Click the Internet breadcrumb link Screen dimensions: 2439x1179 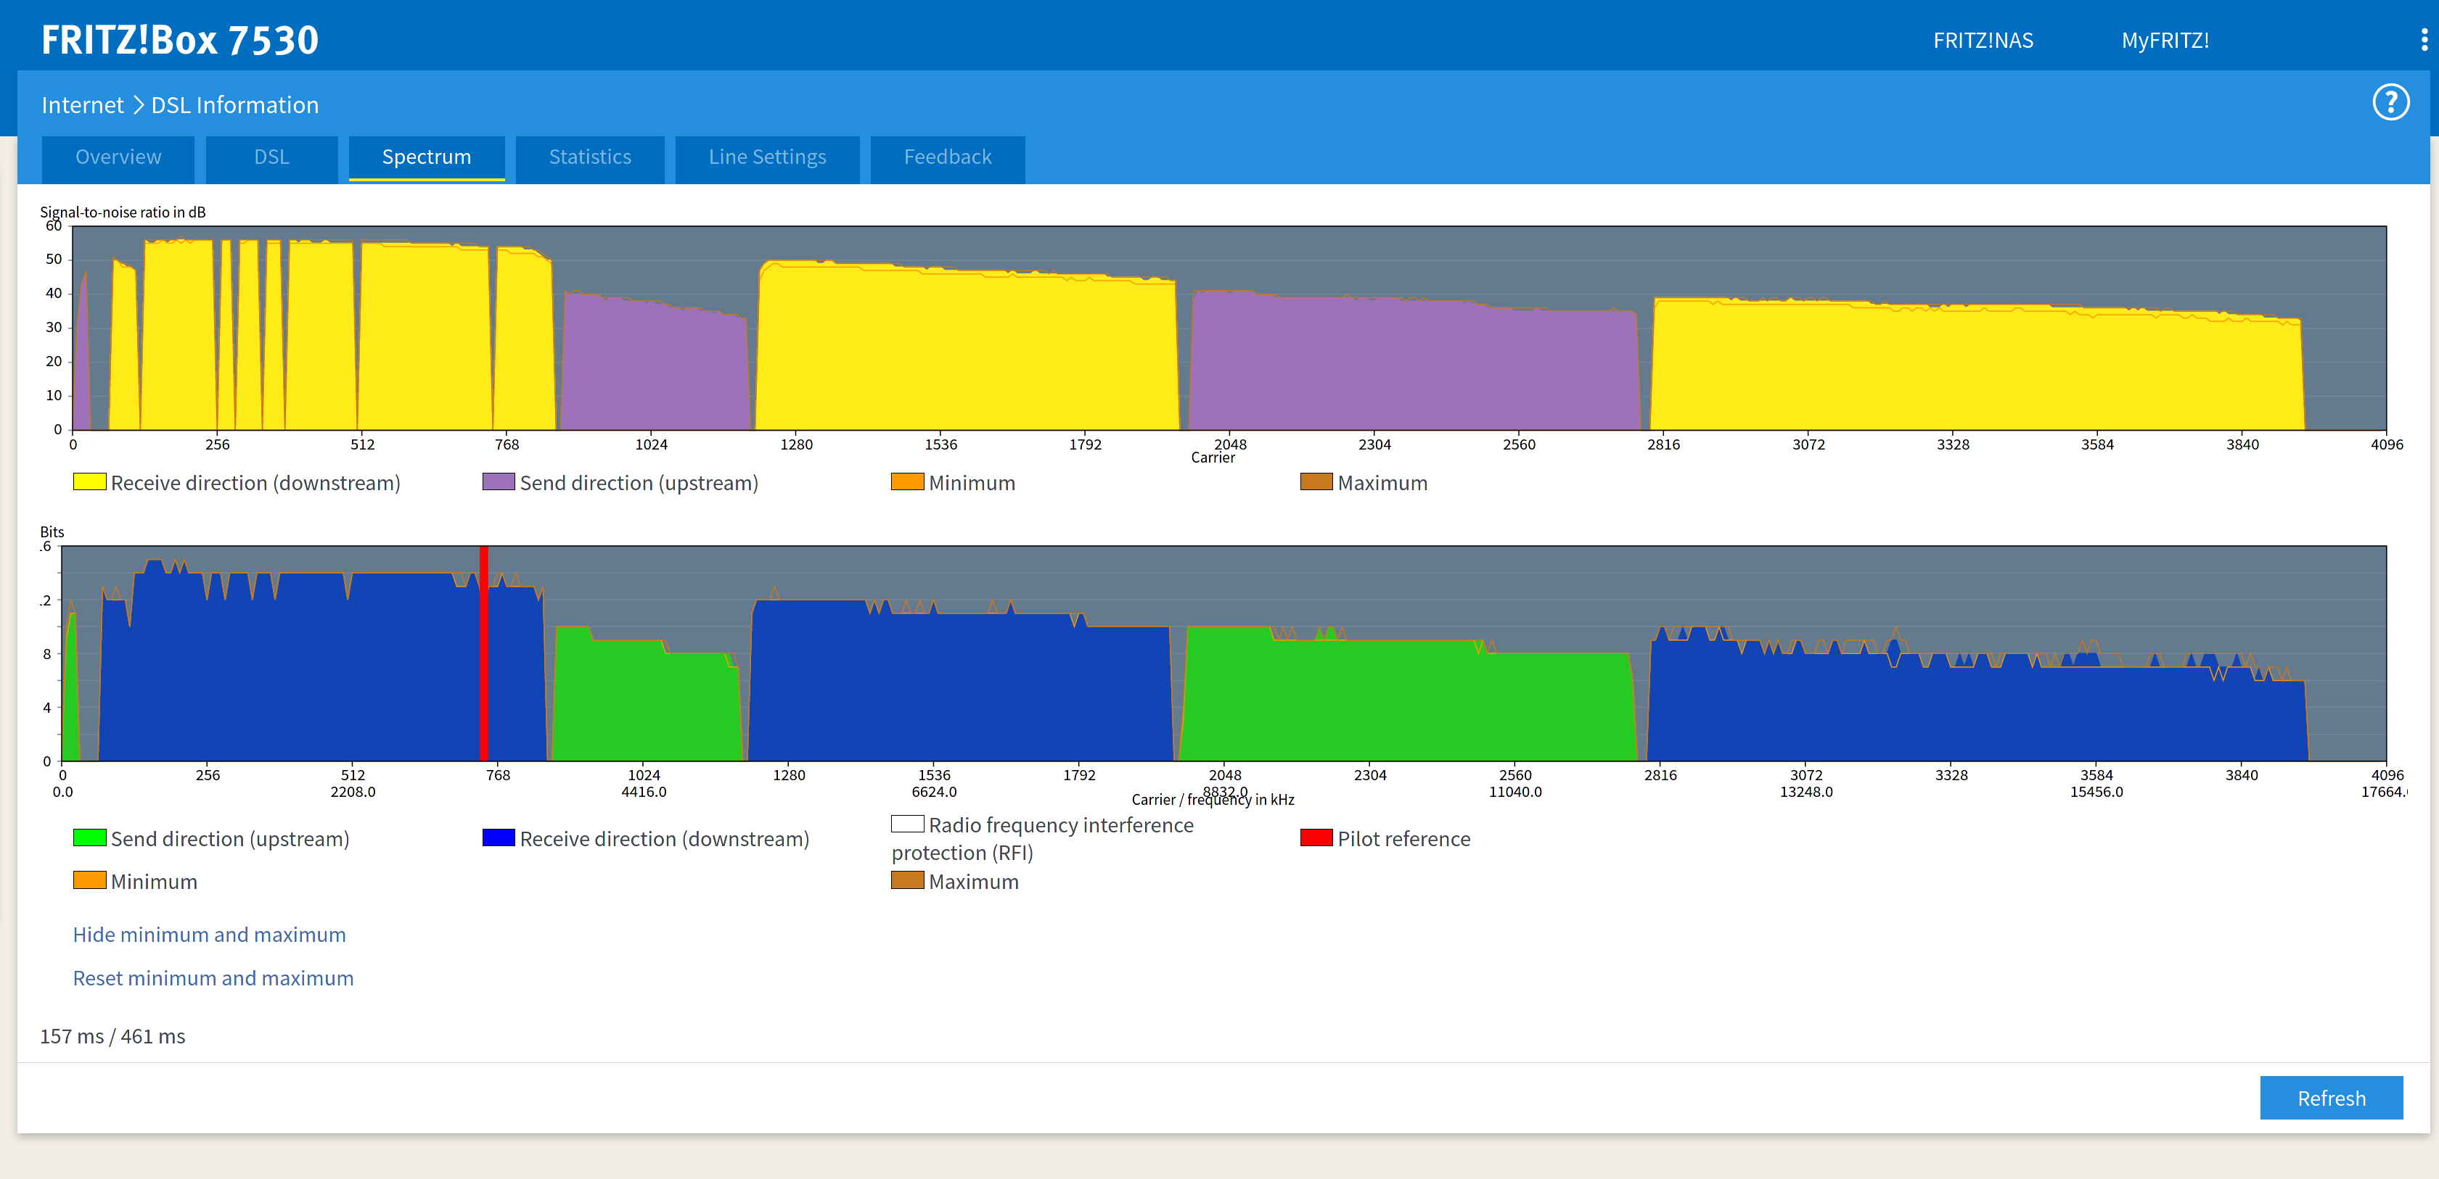(x=83, y=105)
